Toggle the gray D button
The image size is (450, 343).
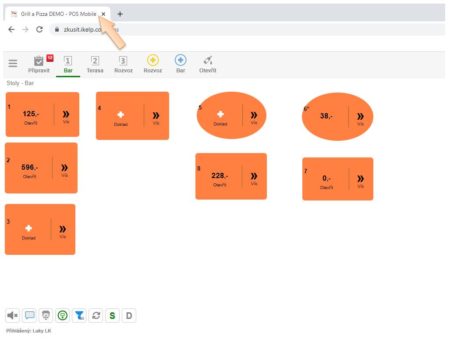point(129,315)
